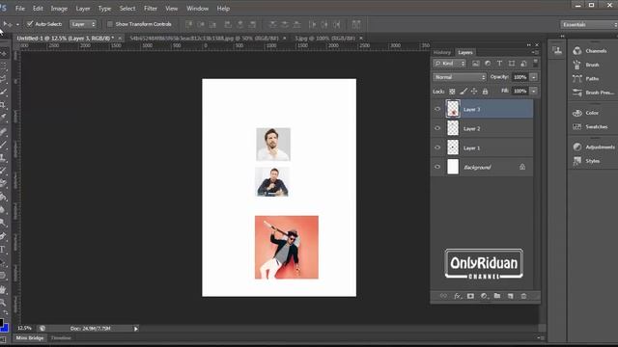Open the Kind filter dropdown
This screenshot has height=347, width=618.
449,64
